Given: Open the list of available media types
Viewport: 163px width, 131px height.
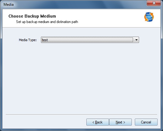Looking at the screenshot, I should [x=136, y=40].
